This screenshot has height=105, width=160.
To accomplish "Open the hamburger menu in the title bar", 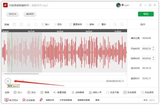I will click(141, 5).
